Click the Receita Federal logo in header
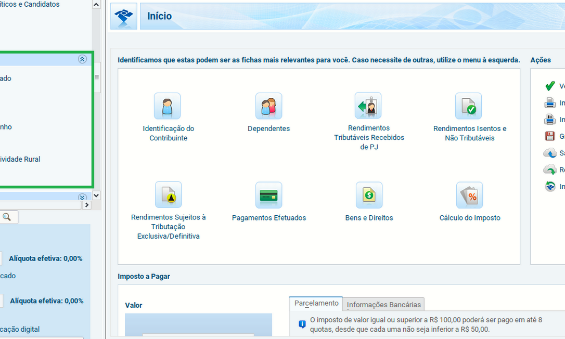The width and height of the screenshot is (565, 339). point(124,16)
